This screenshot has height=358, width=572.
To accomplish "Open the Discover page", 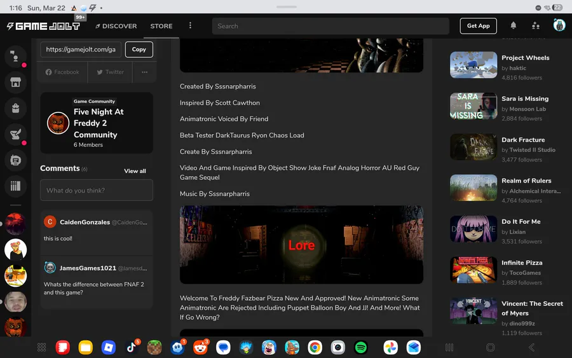I will pos(116,26).
